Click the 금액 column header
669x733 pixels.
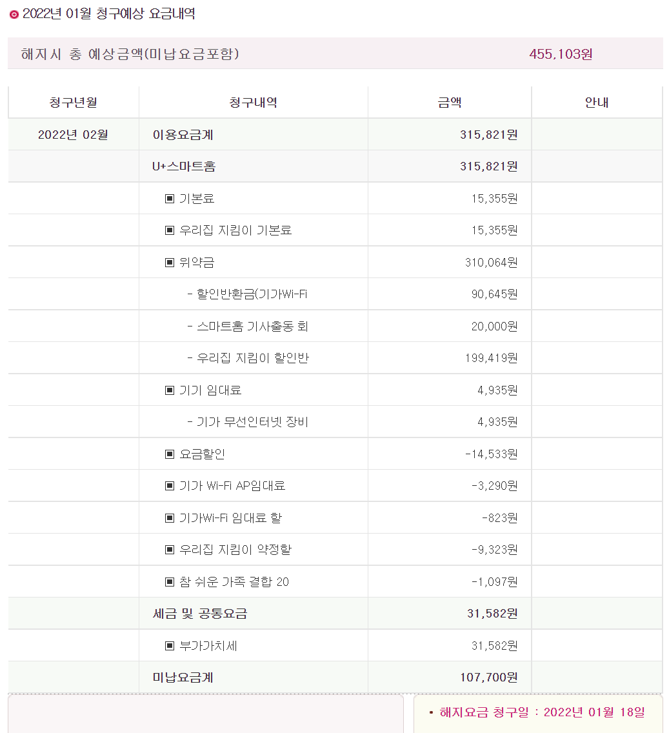(x=450, y=103)
